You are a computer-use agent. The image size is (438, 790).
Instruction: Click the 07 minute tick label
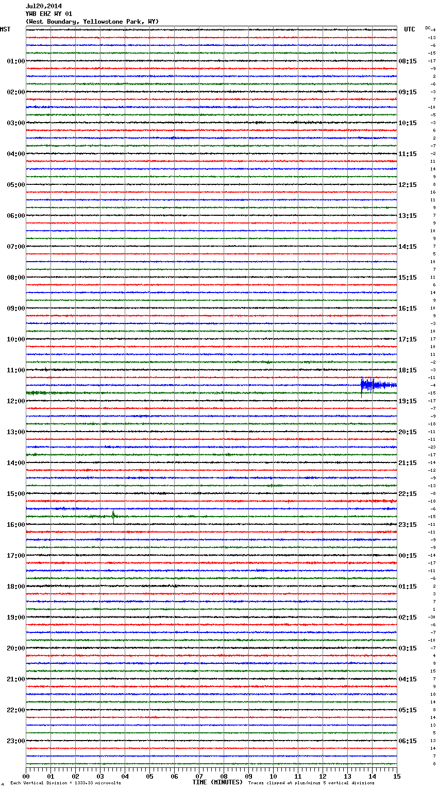[x=199, y=776]
